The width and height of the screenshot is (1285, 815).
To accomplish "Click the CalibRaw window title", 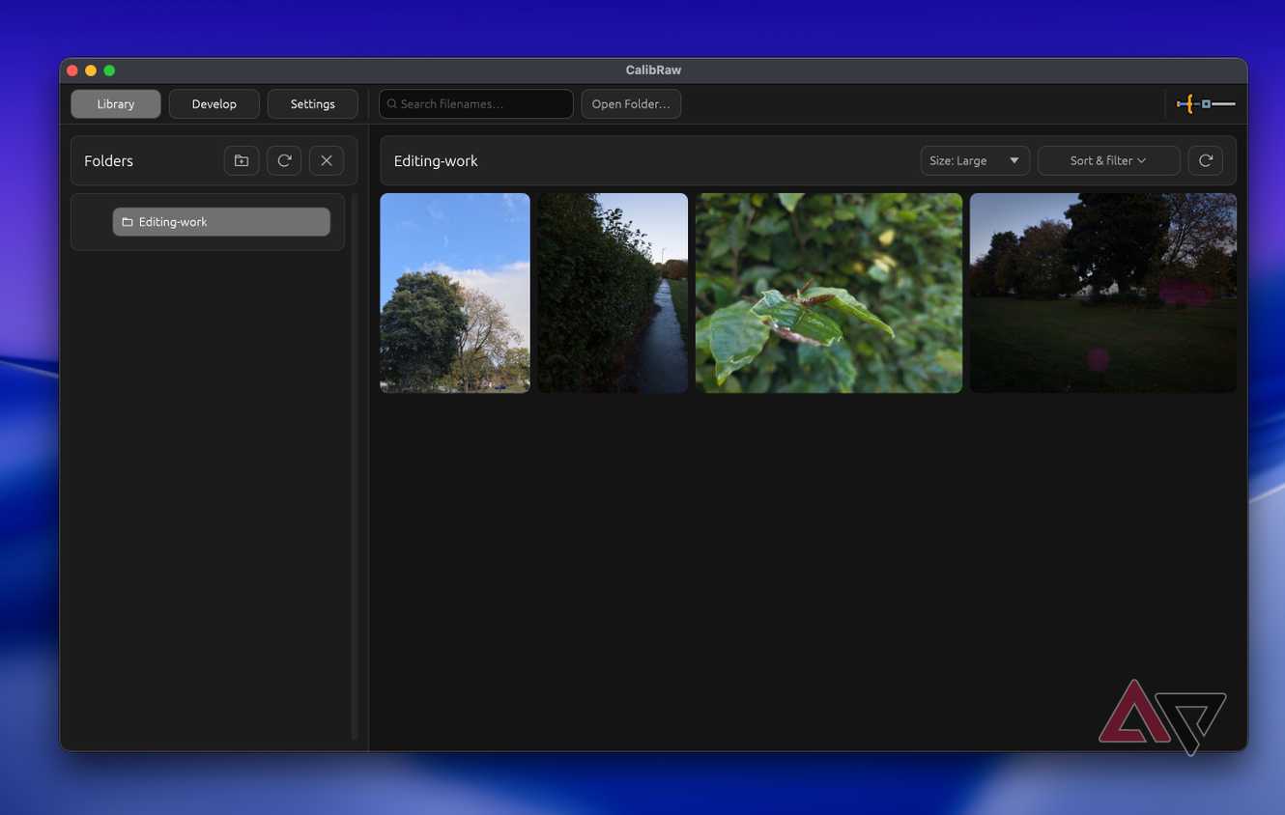I will click(653, 70).
